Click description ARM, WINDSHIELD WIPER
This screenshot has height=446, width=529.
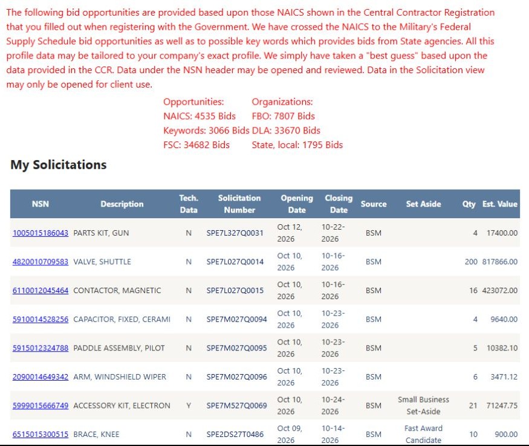(x=120, y=377)
